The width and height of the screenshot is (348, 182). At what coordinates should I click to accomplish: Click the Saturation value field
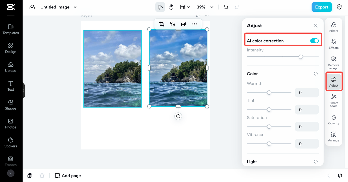(x=307, y=127)
